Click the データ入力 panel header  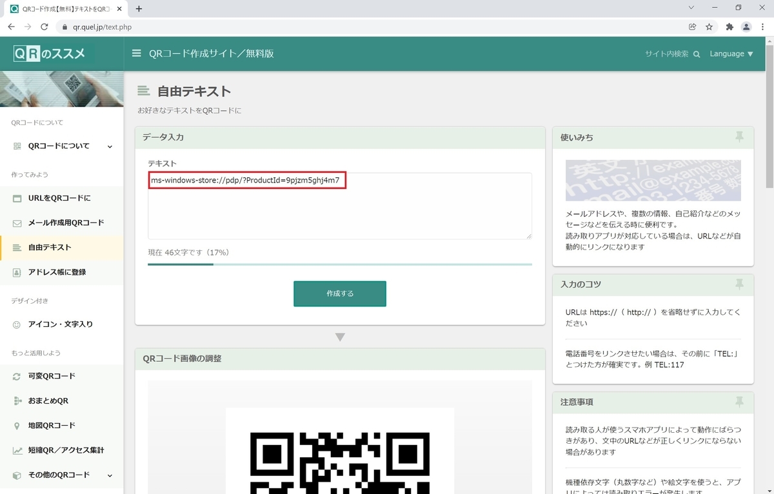[x=340, y=137]
